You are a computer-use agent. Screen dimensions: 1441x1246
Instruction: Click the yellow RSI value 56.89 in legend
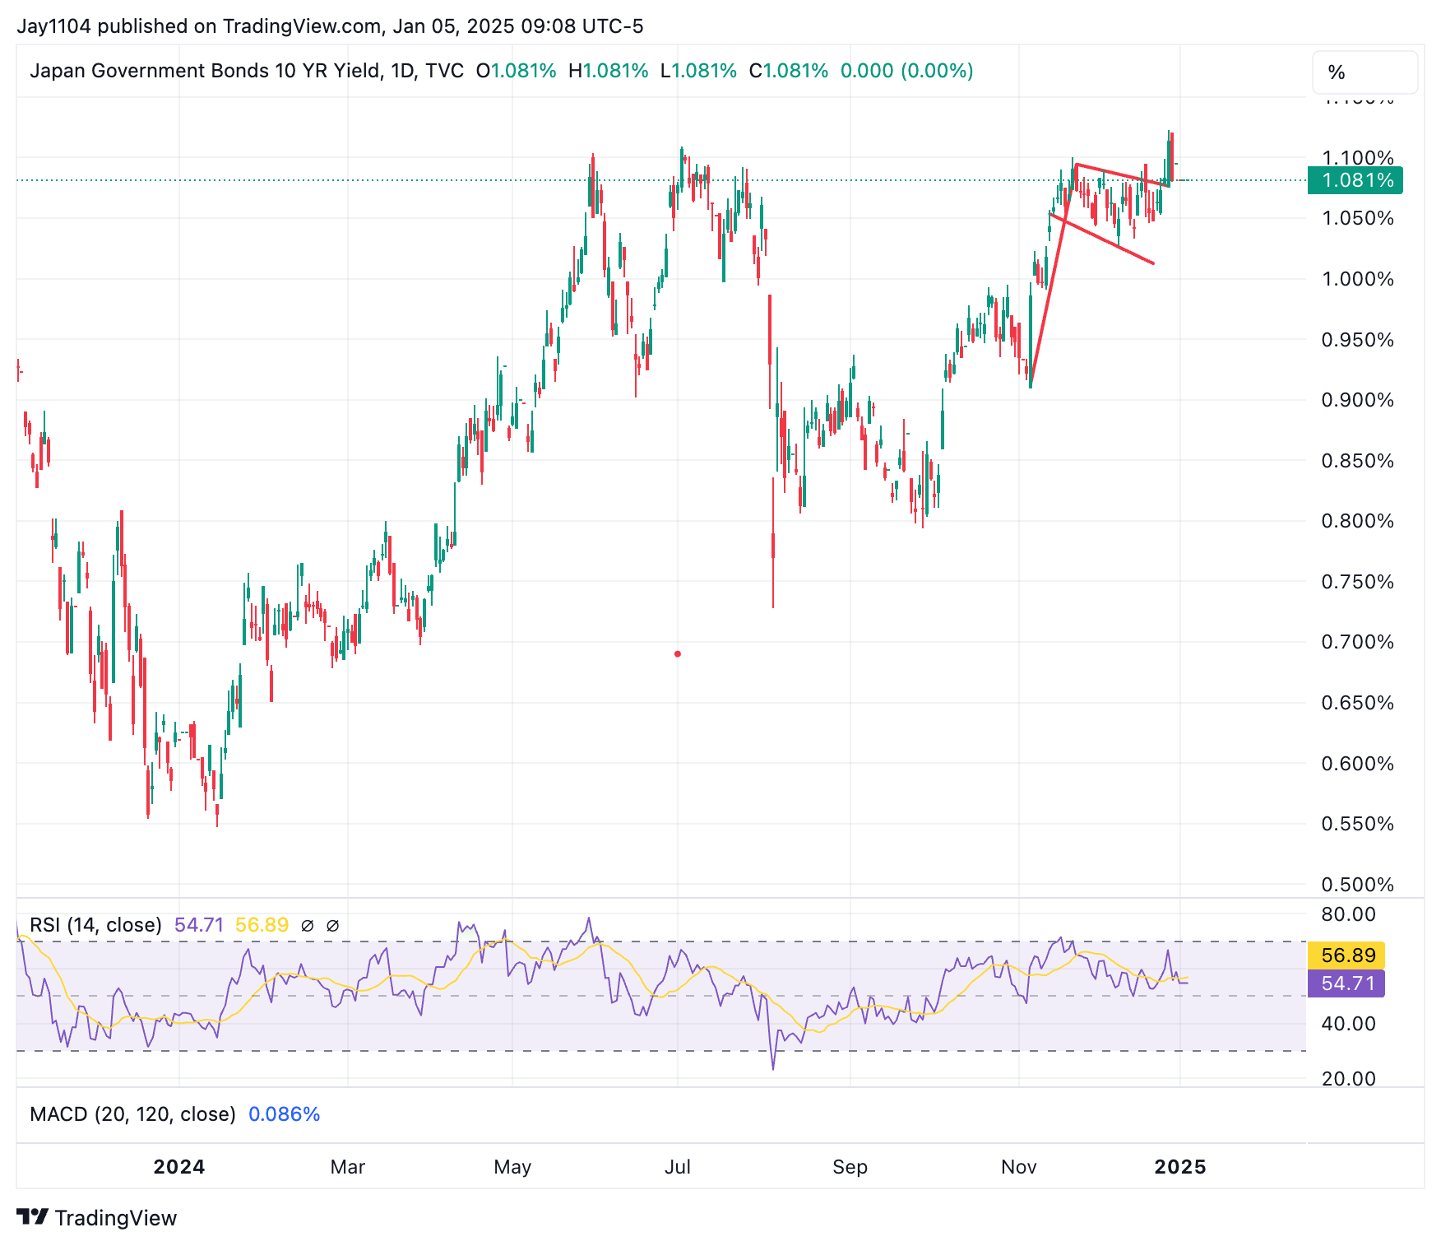262,925
